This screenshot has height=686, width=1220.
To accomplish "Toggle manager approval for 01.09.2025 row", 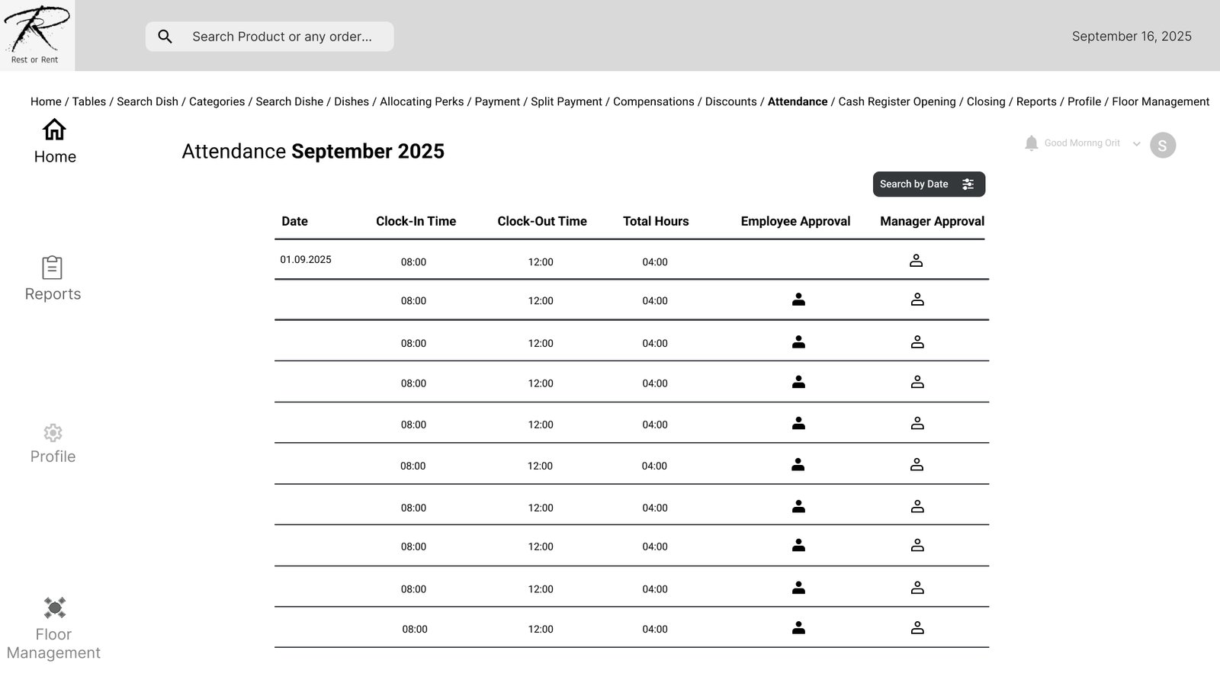I will pyautogui.click(x=917, y=261).
